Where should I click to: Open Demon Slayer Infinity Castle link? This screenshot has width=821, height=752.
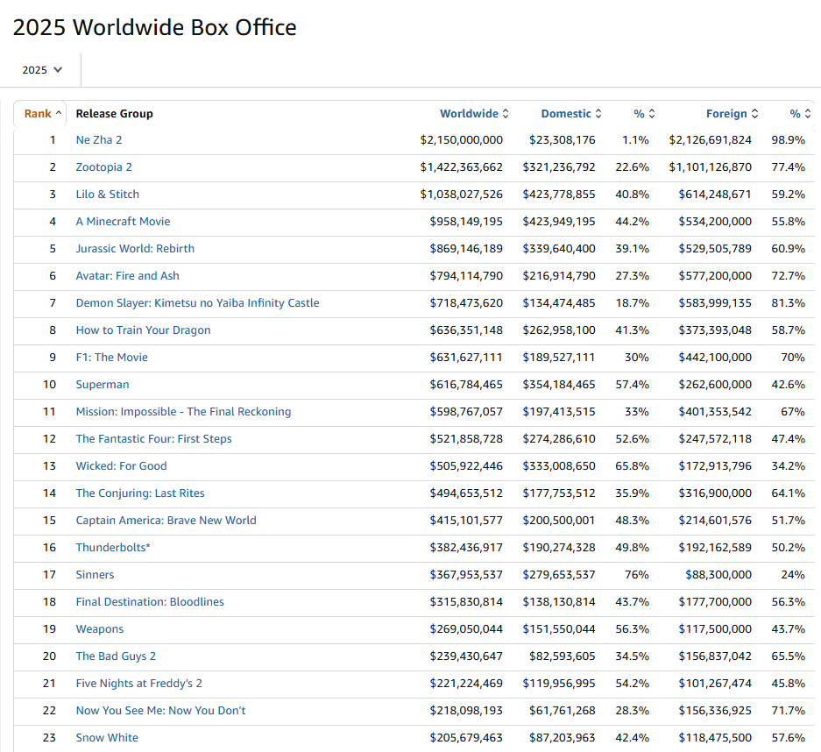pos(197,303)
